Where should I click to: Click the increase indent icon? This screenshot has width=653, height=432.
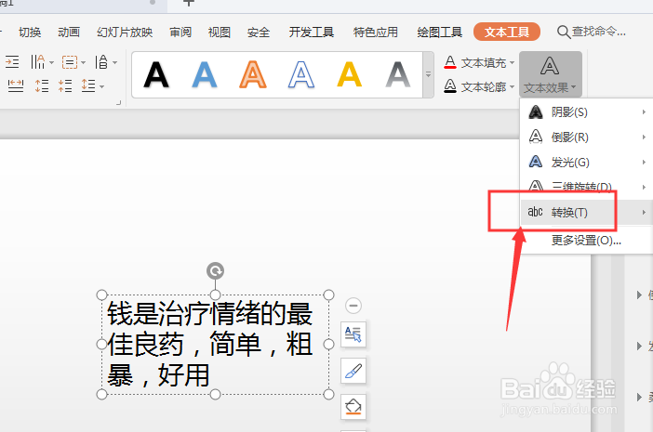click(x=12, y=62)
